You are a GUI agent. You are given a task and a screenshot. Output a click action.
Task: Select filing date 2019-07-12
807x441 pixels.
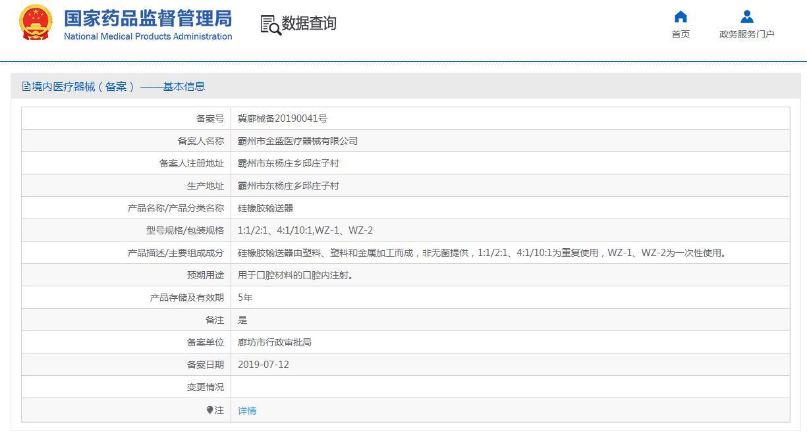(x=264, y=365)
